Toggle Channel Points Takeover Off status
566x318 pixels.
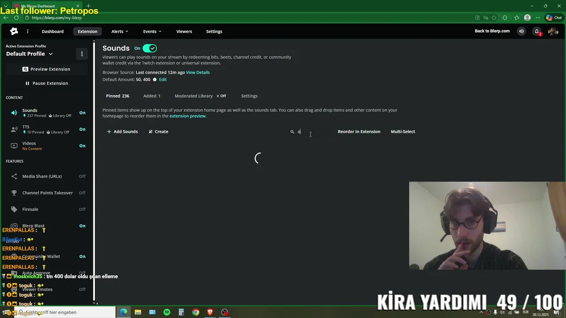point(82,193)
